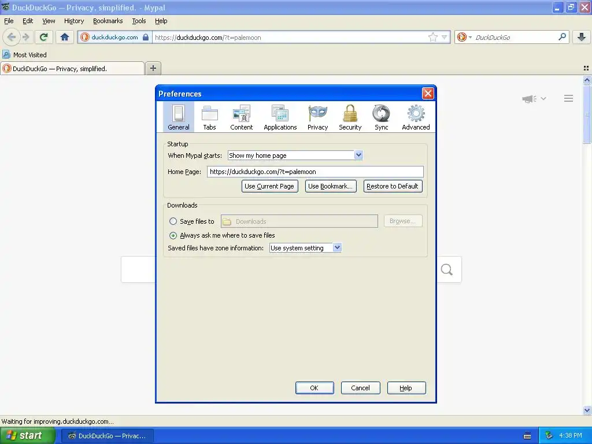Confirm preferences with OK
The image size is (592, 444).
click(x=314, y=388)
